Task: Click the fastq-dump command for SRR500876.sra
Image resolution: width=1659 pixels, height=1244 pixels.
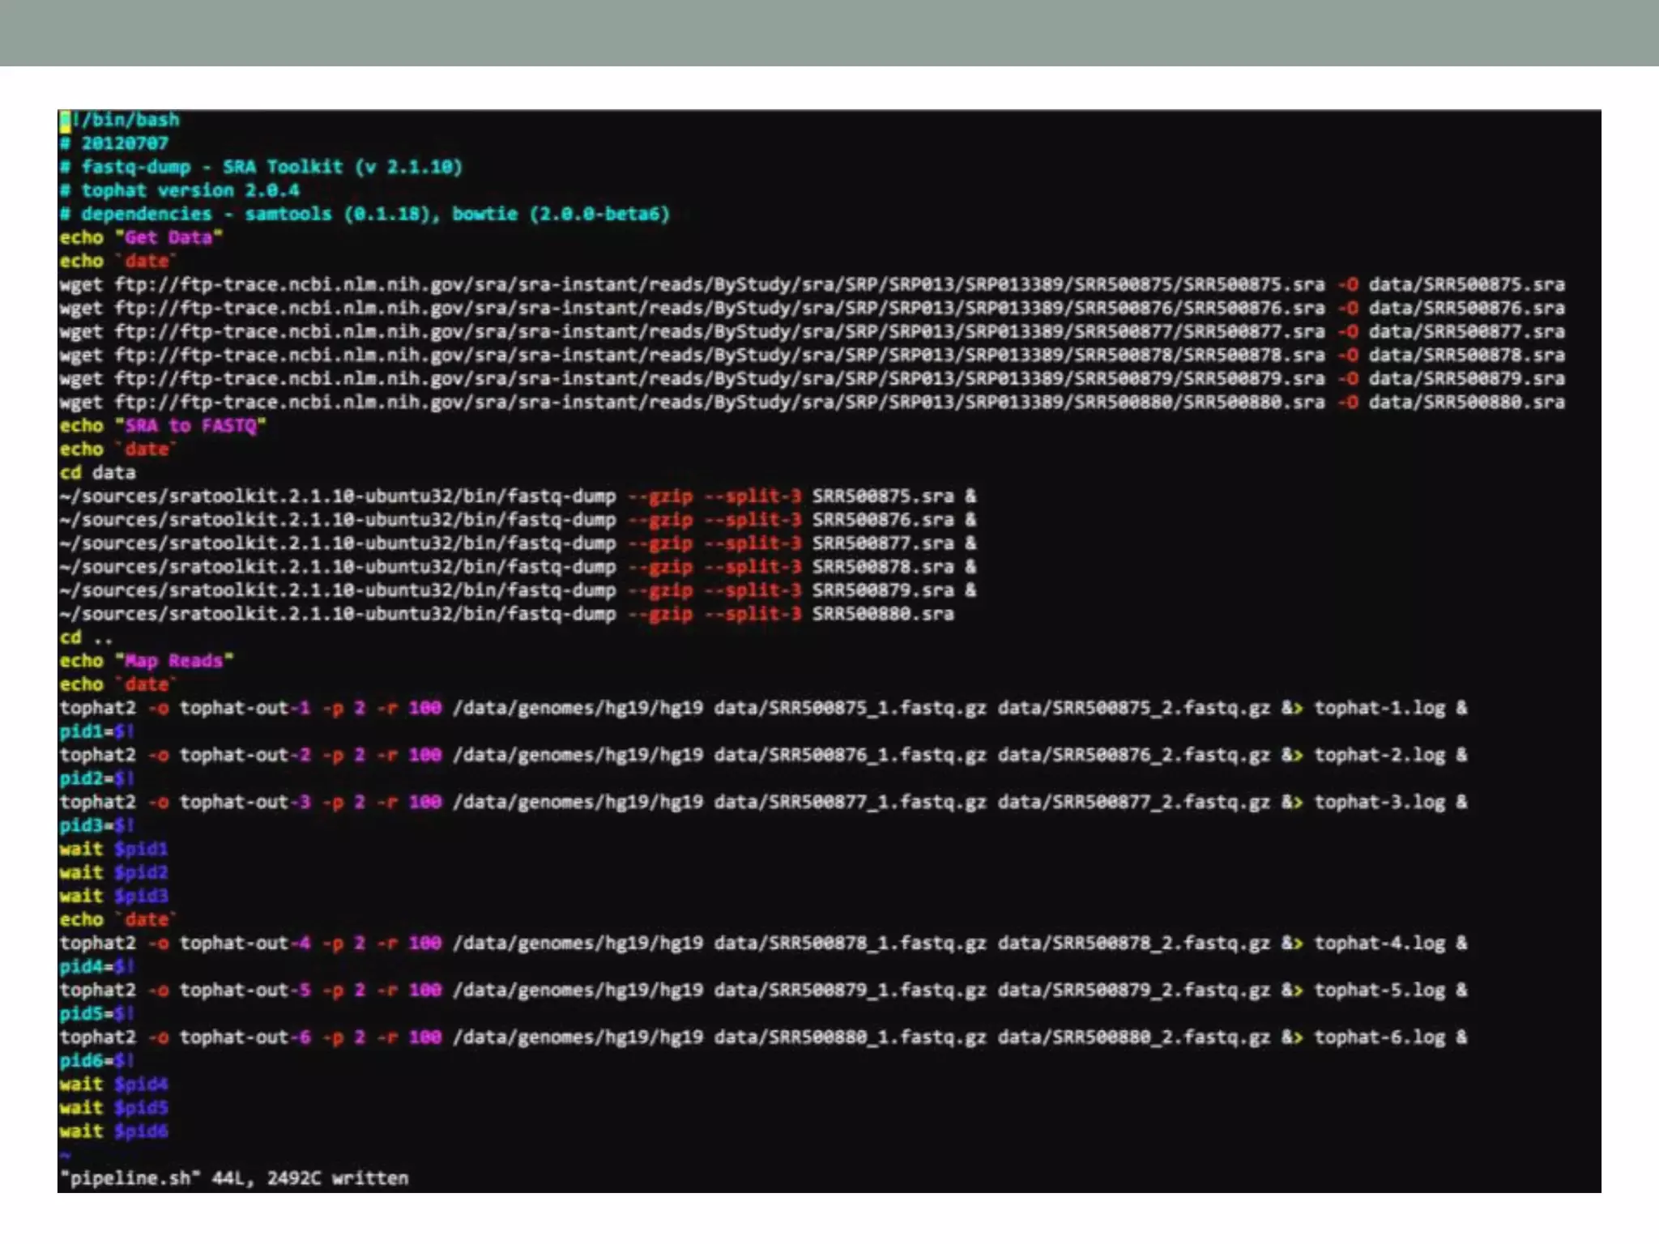Action: 517,519
